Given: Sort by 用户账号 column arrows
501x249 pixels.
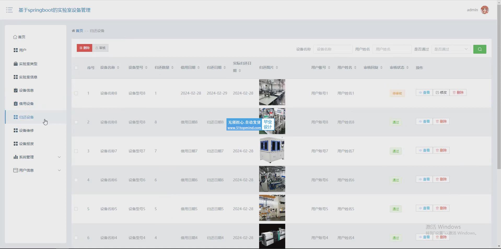Looking at the screenshot, I should pos(329,68).
